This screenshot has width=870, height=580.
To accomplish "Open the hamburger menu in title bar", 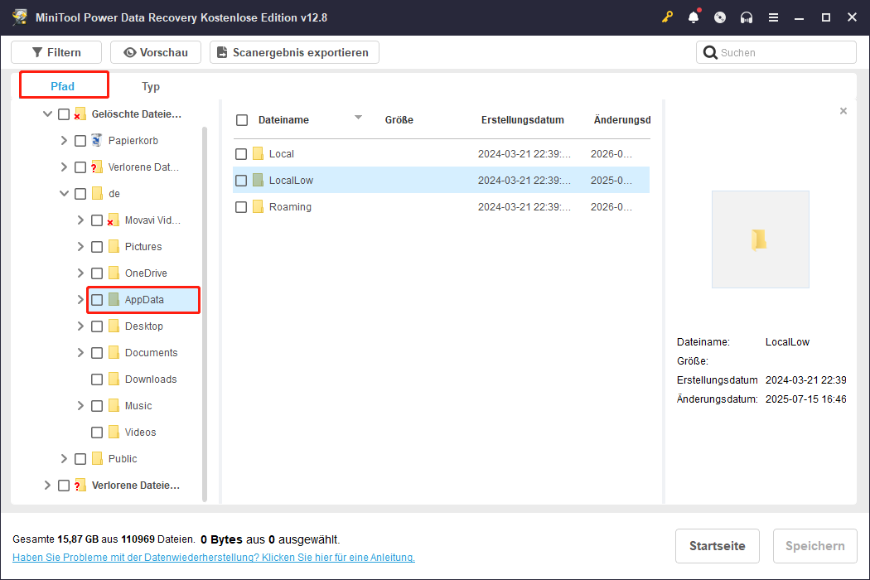I will pos(773,17).
